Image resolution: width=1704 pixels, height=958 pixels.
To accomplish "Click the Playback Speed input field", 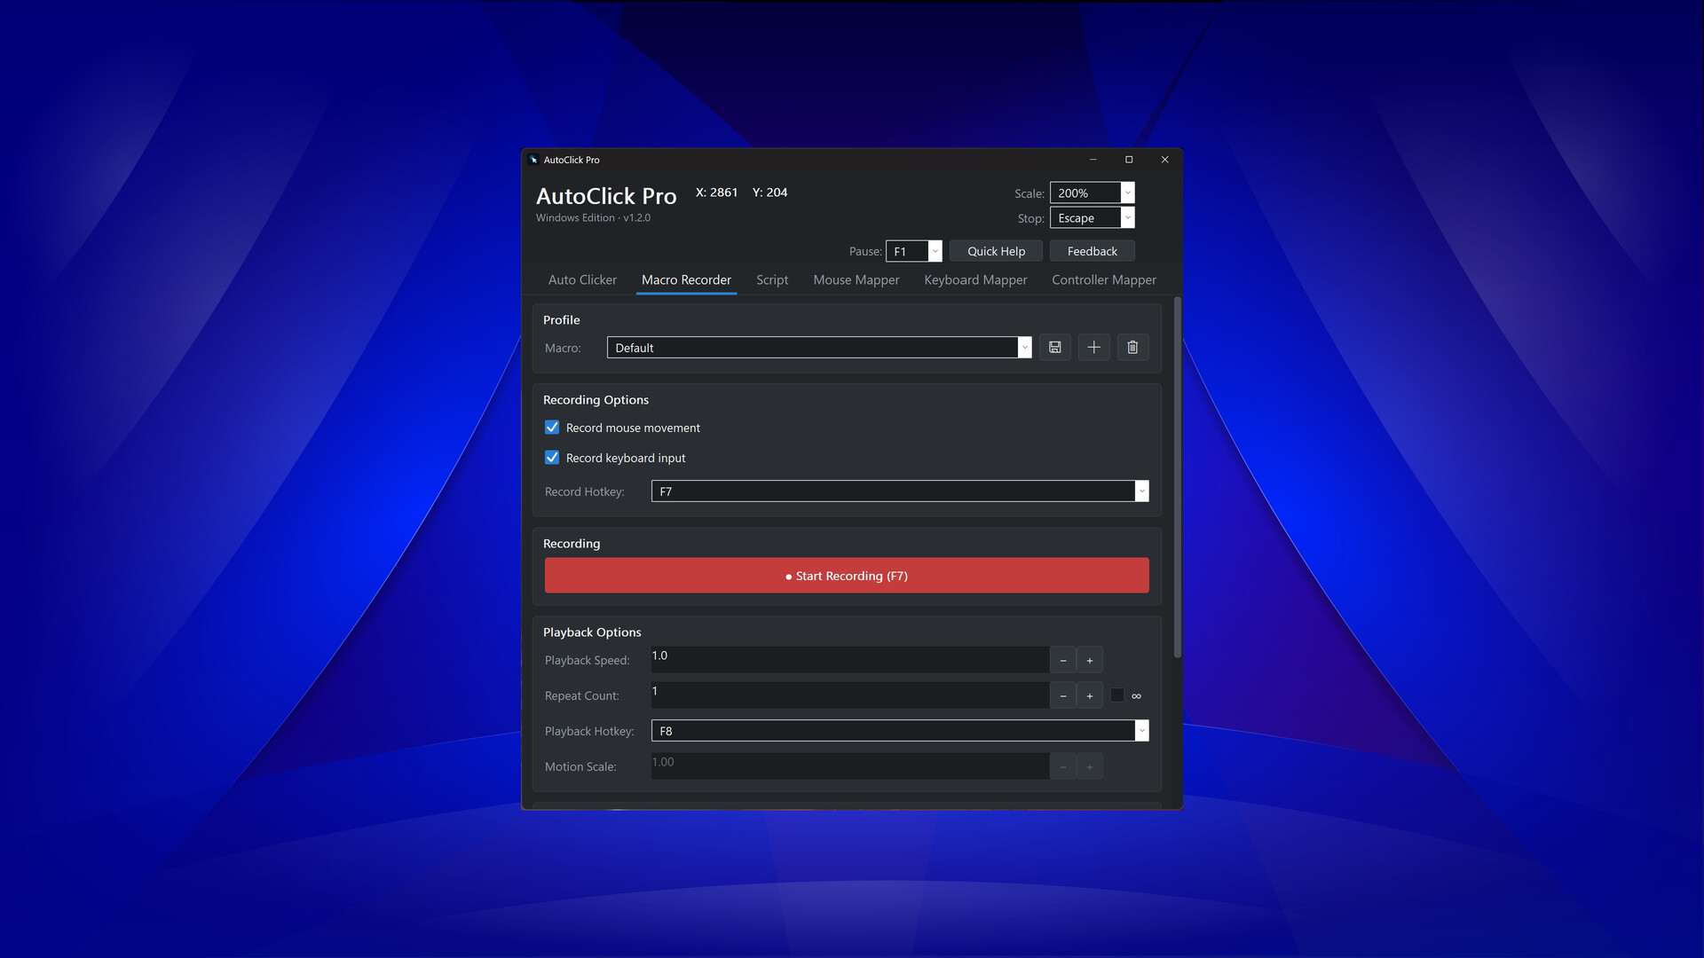I will click(850, 660).
